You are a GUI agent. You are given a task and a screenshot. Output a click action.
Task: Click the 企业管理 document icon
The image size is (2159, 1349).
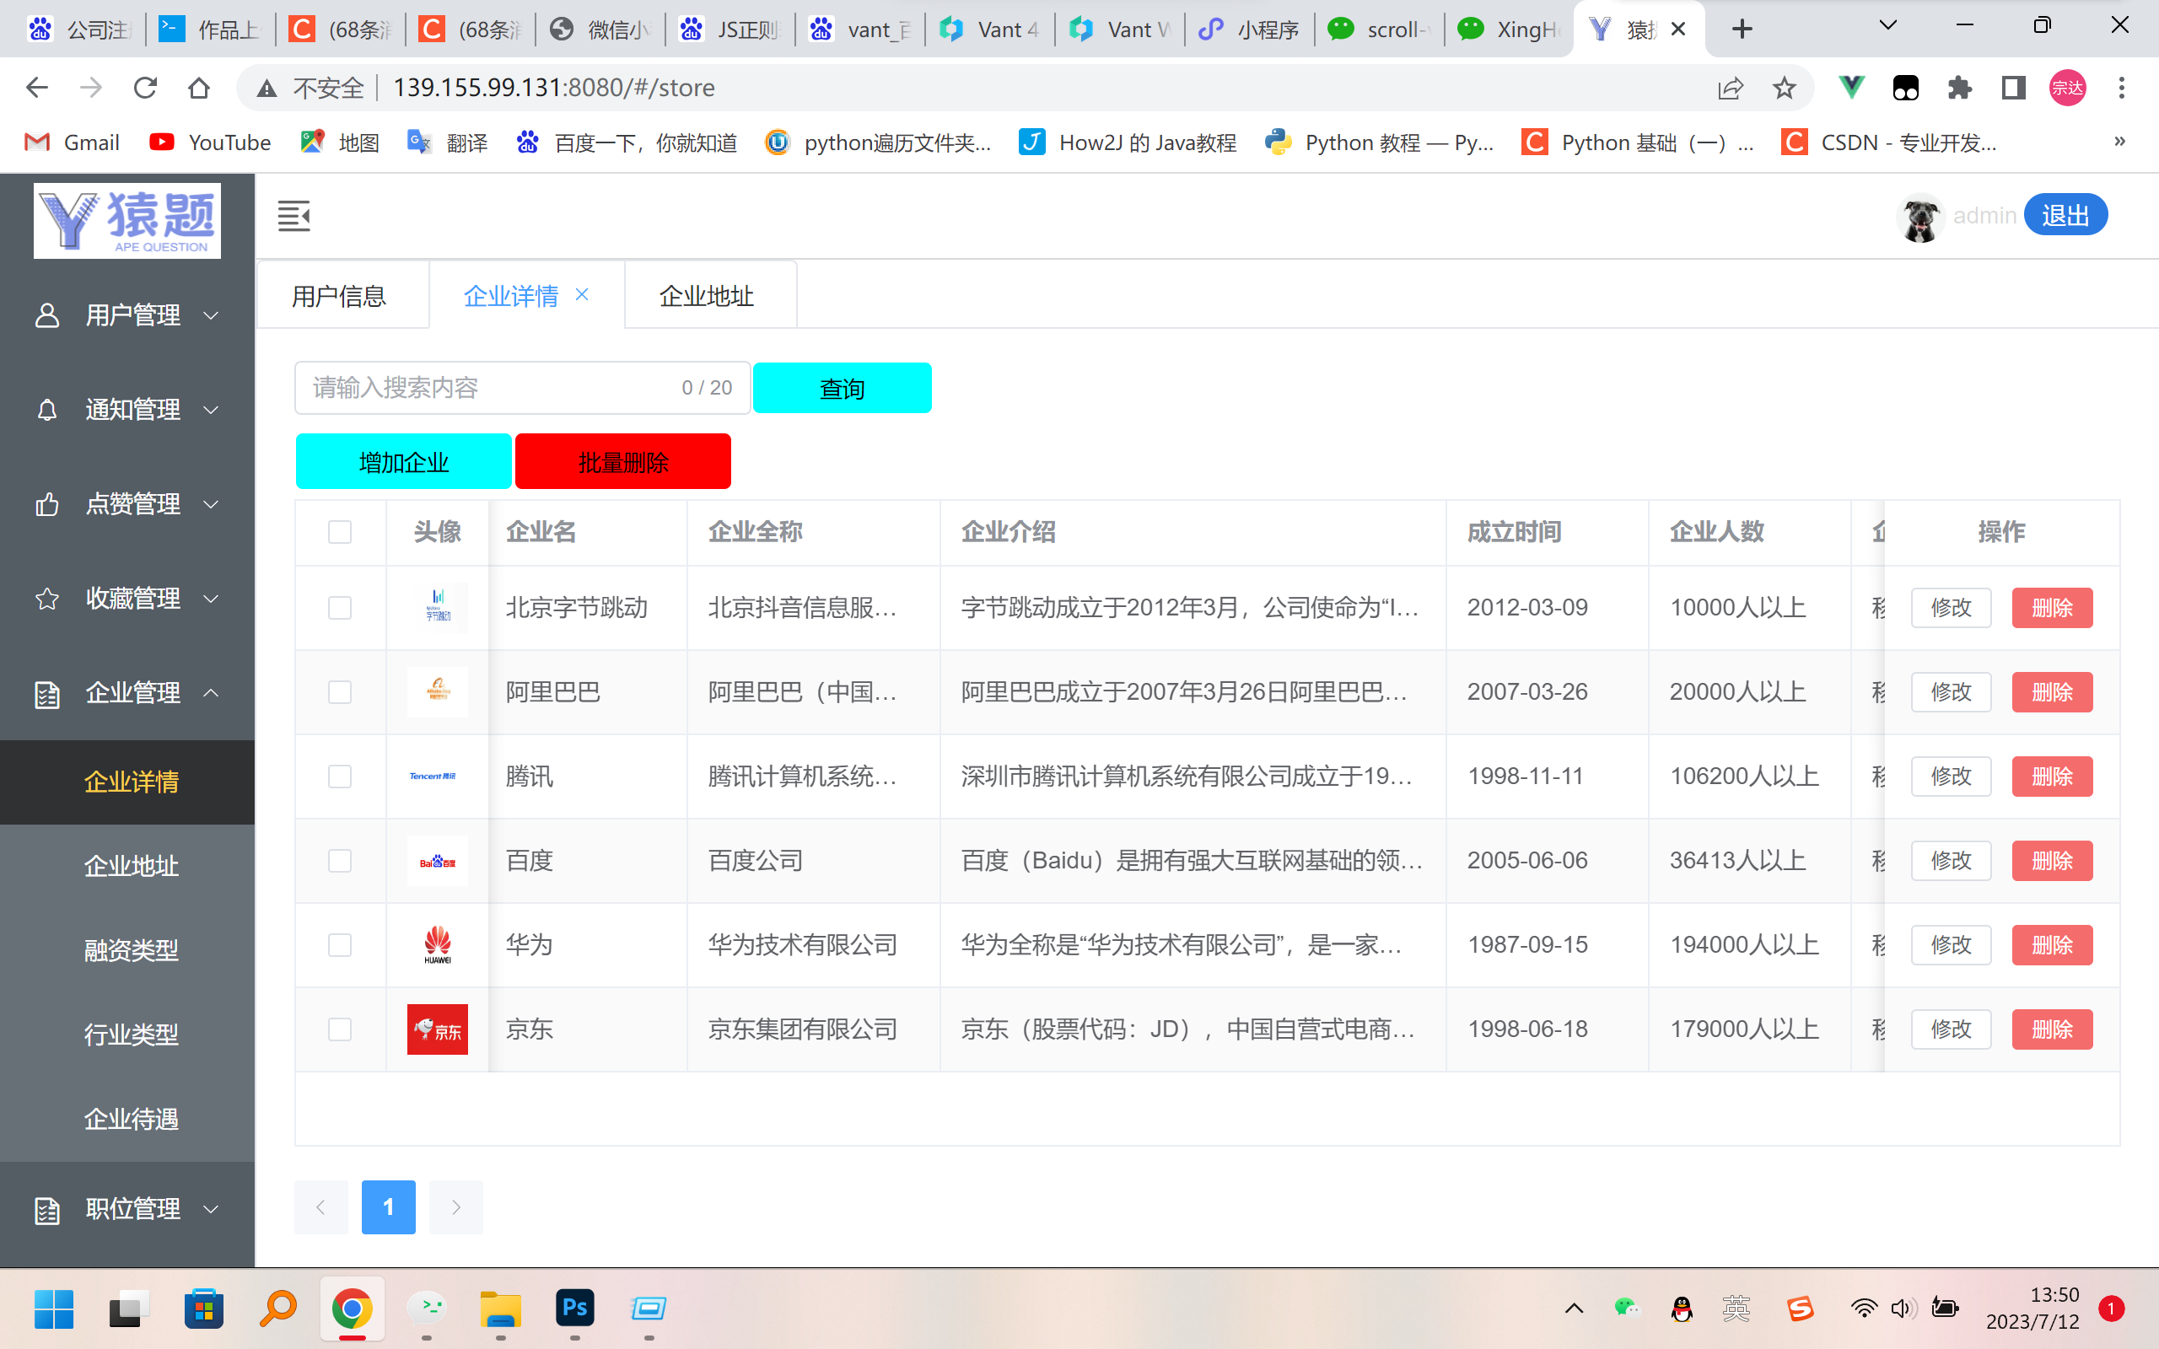(x=47, y=693)
